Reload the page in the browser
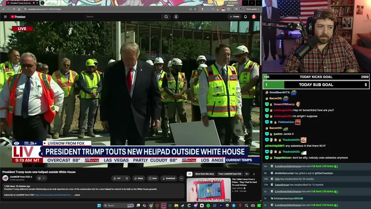This screenshot has height=209, width=371. coord(14,9)
